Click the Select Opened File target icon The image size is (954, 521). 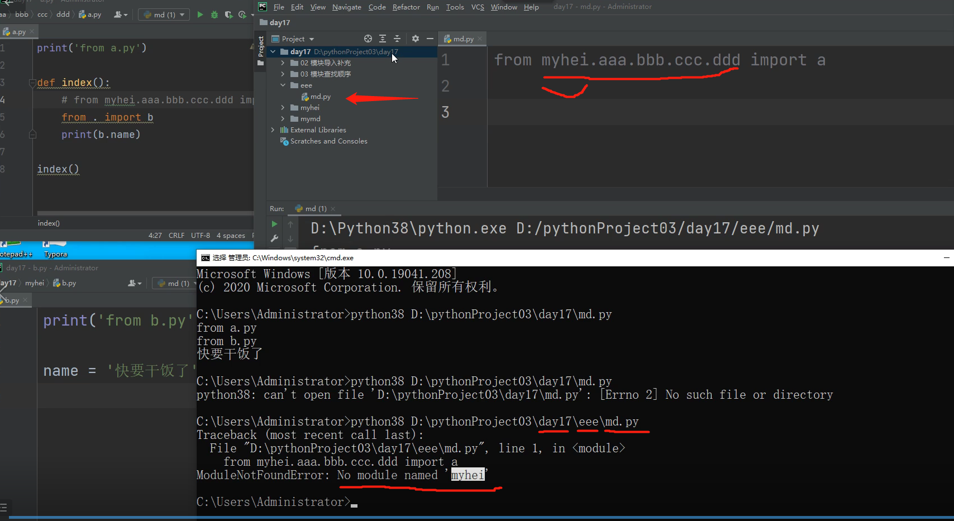368,39
